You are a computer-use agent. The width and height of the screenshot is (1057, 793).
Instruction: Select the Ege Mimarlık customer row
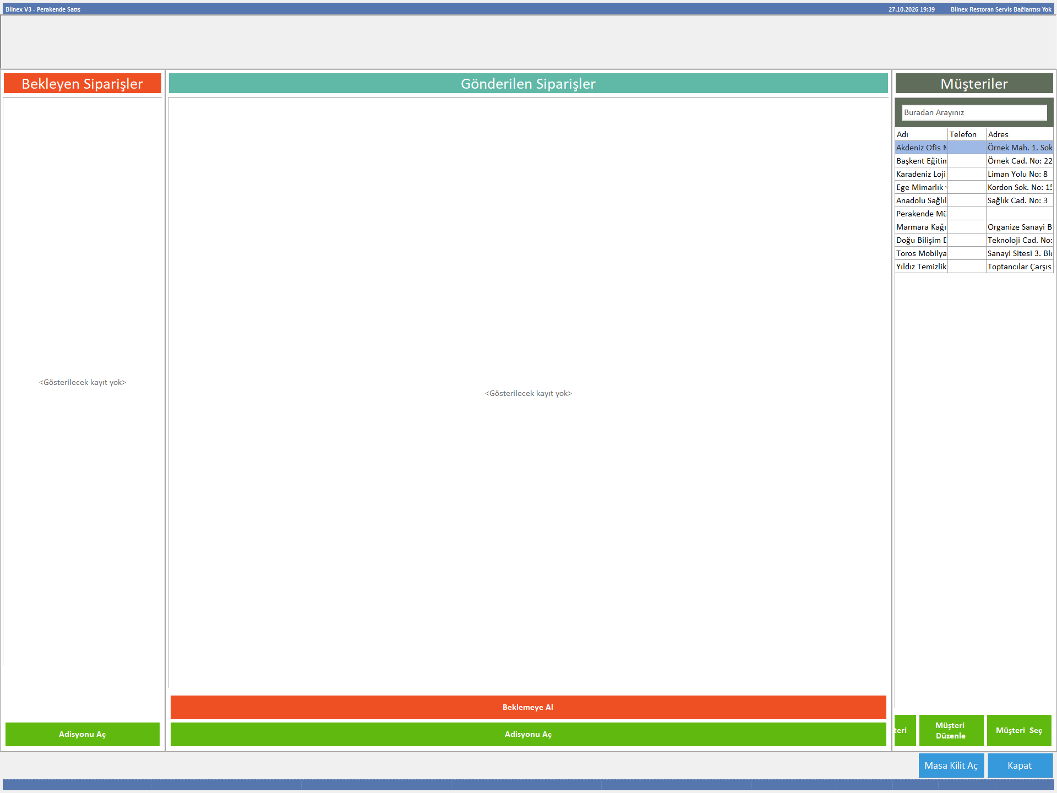(974, 187)
